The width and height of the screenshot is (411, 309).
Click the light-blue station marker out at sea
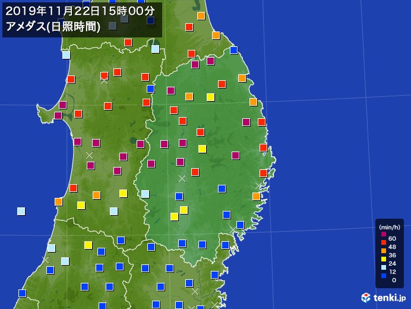(x=21, y=211)
